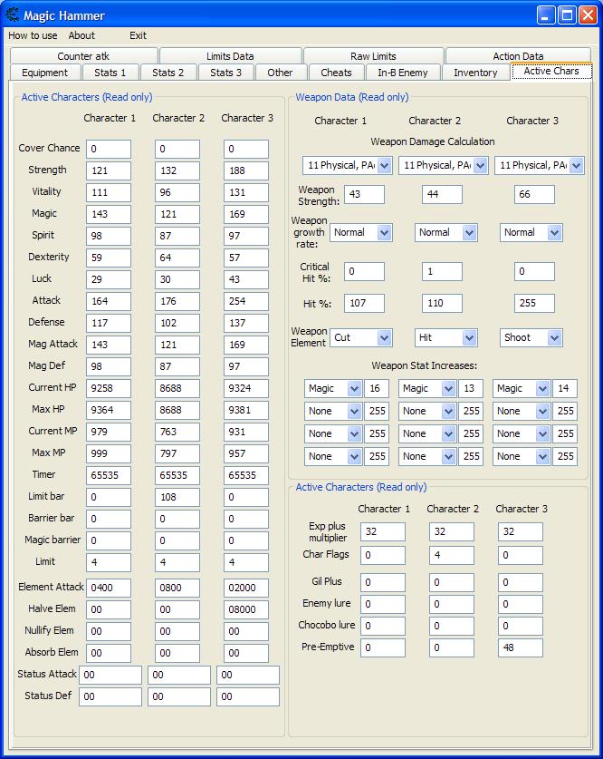
Task: Switch to the Equipment tab
Action: point(45,73)
